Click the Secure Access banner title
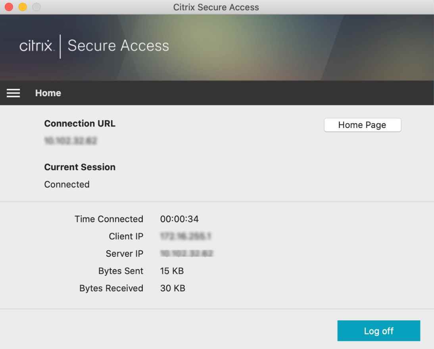Screen dimensions: 434x349 pyautogui.click(x=118, y=46)
